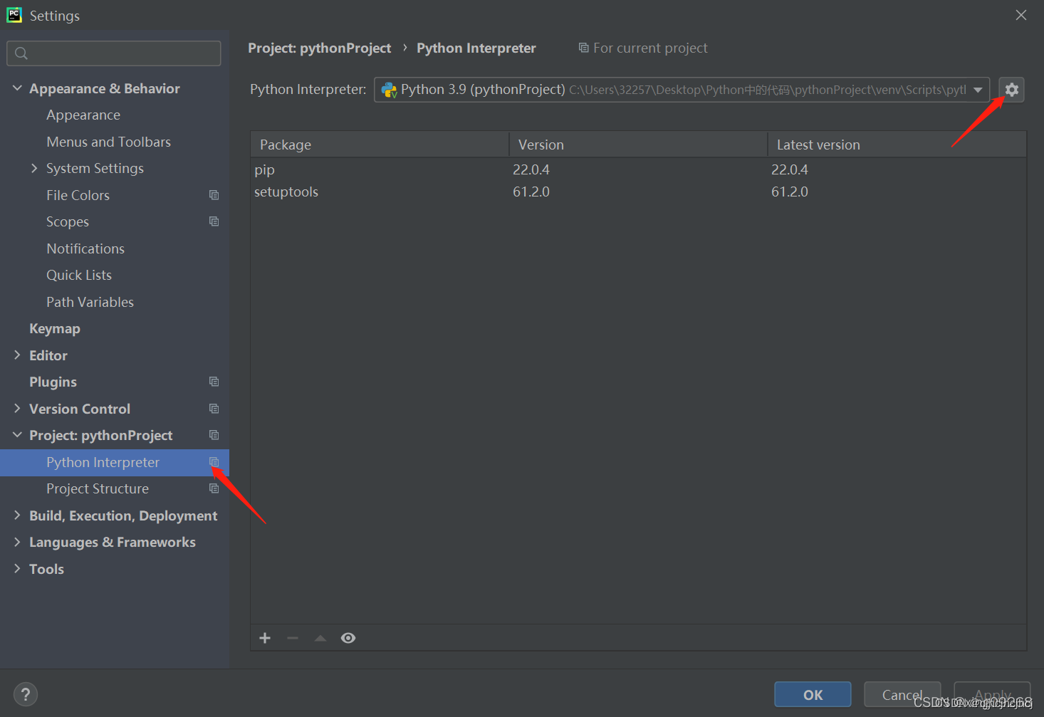Click the help question mark button
This screenshot has width=1044, height=717.
click(25, 694)
